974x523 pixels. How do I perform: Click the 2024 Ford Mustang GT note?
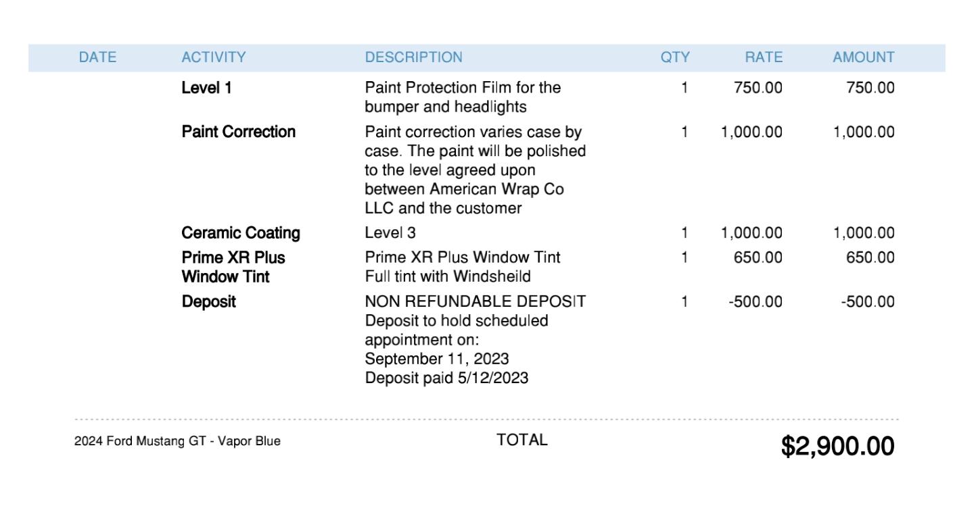click(177, 442)
